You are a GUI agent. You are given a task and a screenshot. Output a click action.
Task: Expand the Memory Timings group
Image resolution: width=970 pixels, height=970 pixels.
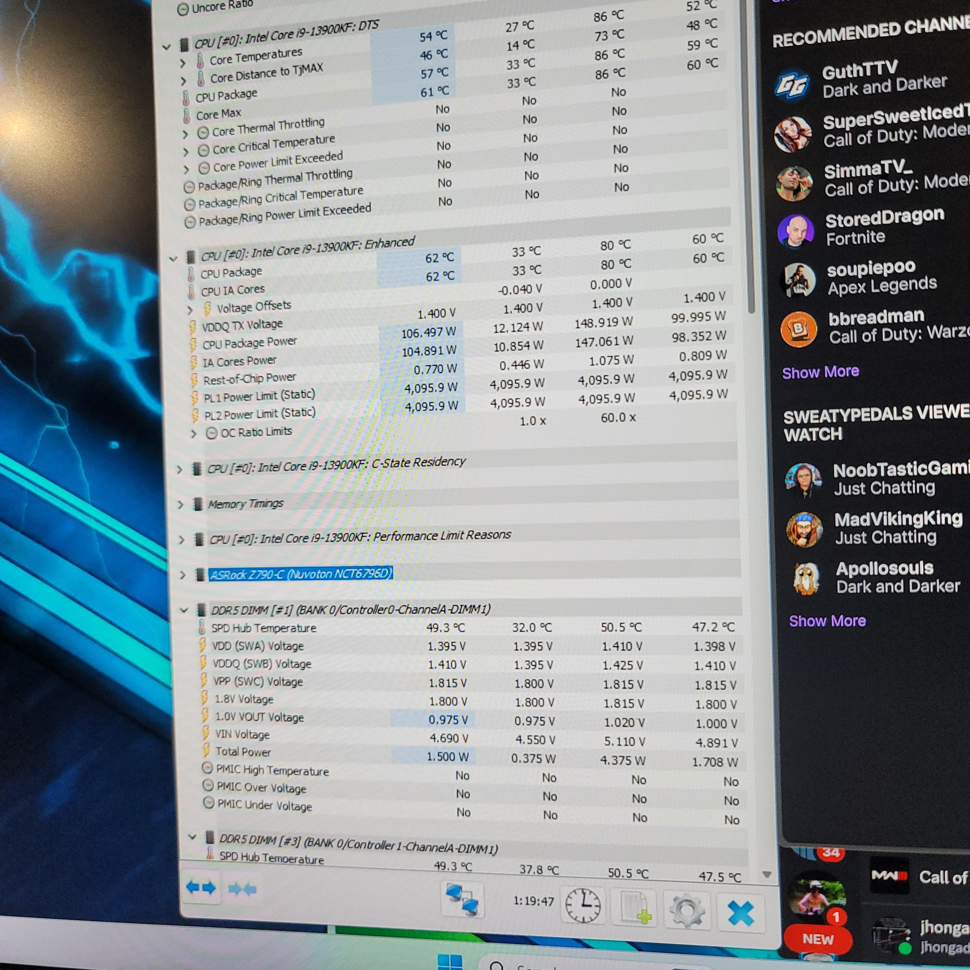[x=181, y=505]
